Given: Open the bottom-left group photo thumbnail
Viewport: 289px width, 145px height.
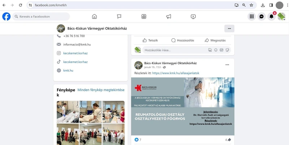Looking at the screenshot, I should pos(68,134).
